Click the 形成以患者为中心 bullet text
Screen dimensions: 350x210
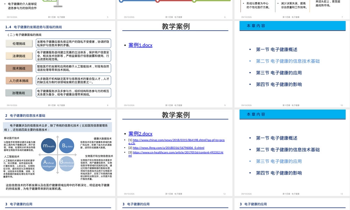(x=258, y=5)
